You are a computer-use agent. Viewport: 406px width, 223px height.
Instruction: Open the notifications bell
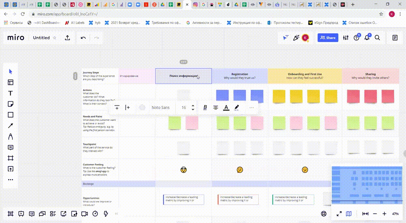(367, 38)
